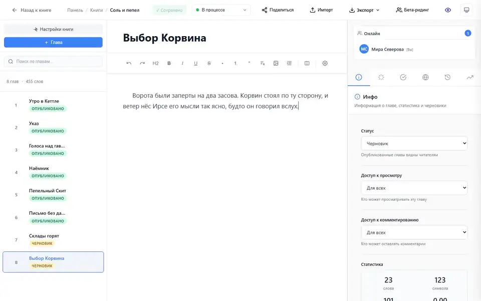This screenshot has width=481, height=301.
Task: Open the Доступ к комментированию dropdown
Action: click(x=414, y=232)
